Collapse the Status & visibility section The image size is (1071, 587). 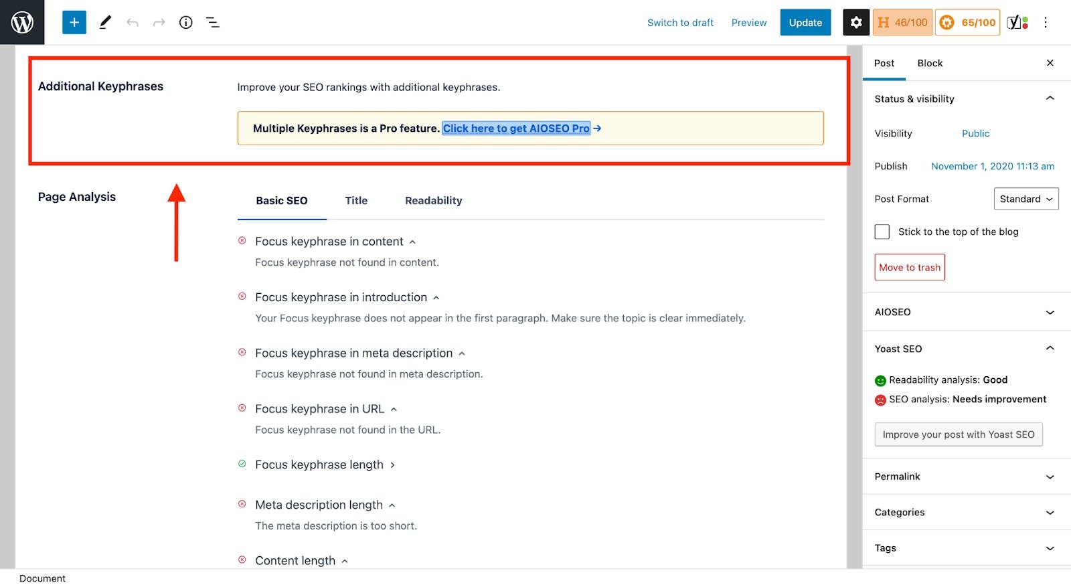[1050, 98]
